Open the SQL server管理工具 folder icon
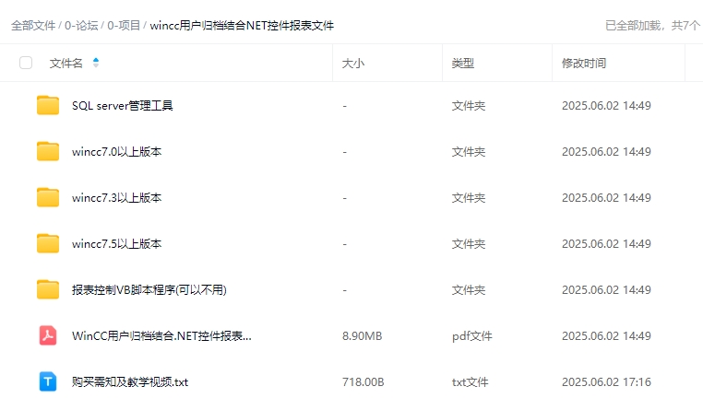The width and height of the screenshot is (703, 410). (48, 105)
